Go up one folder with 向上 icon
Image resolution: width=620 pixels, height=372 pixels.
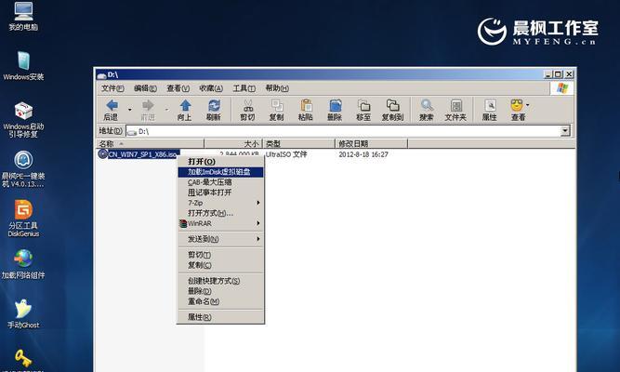[185, 105]
